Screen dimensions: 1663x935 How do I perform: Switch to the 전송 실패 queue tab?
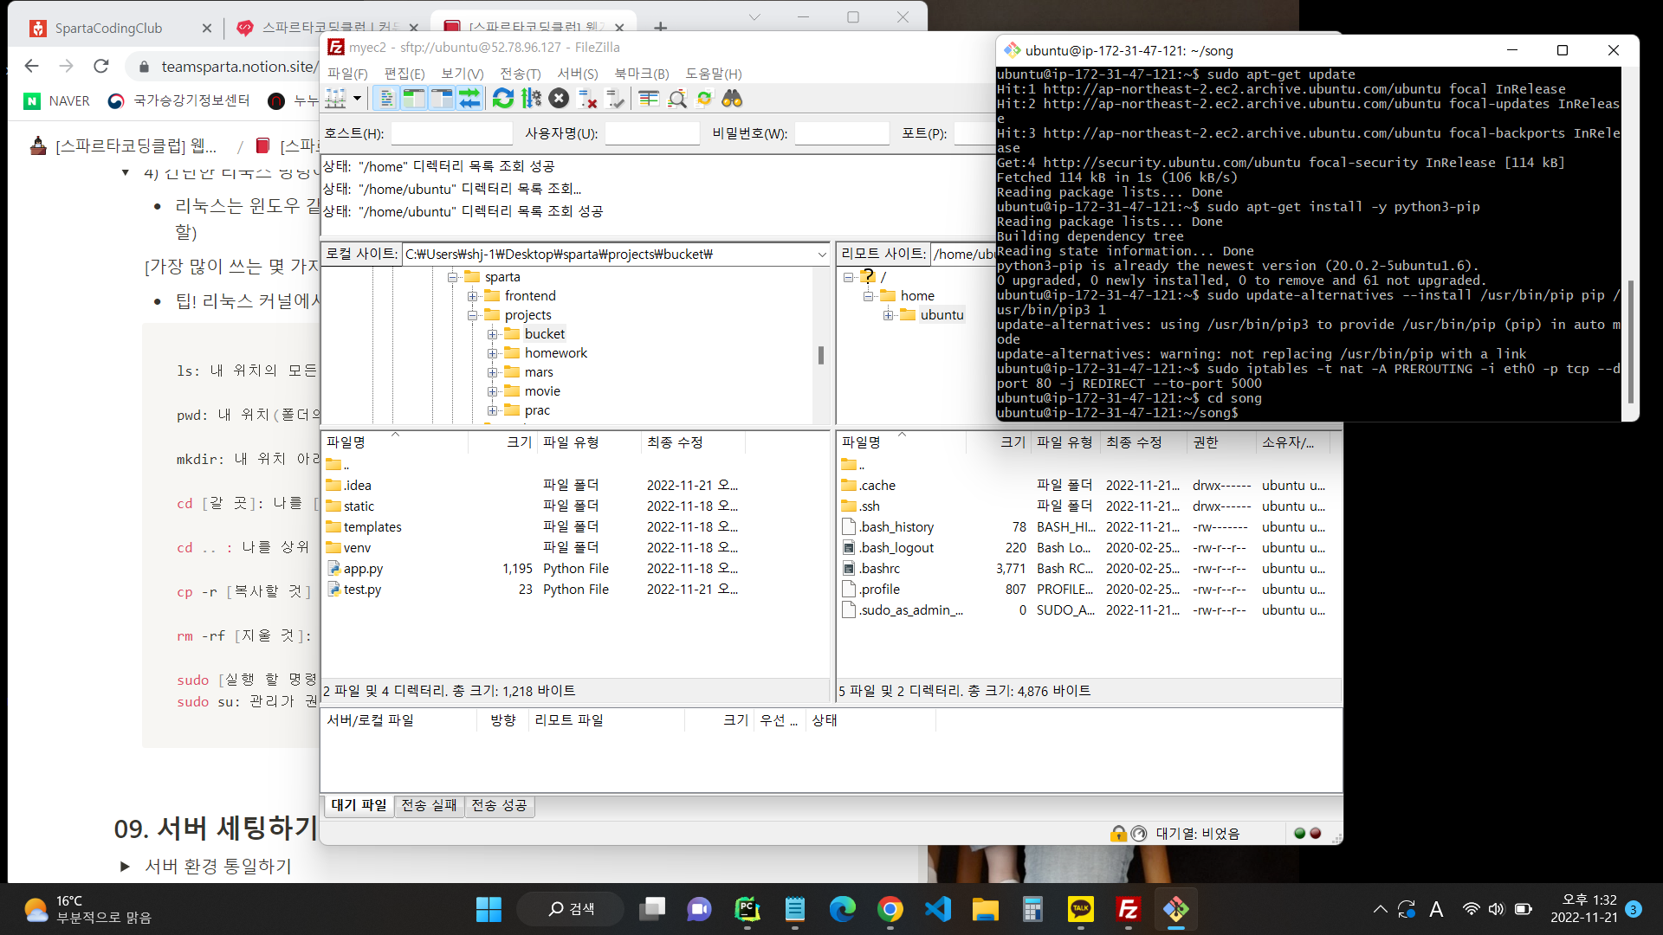coord(429,806)
